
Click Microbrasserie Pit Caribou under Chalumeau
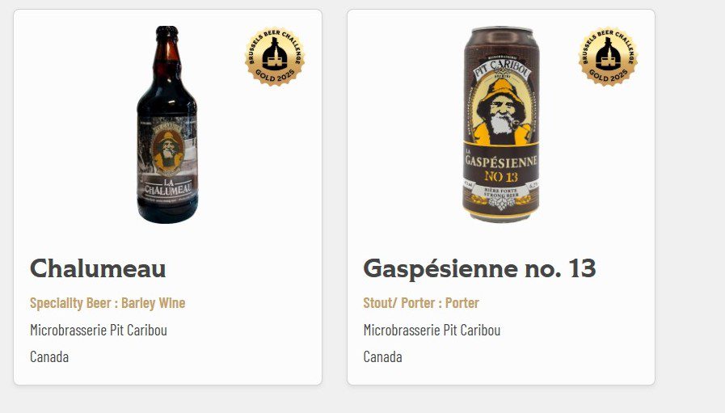99,331
